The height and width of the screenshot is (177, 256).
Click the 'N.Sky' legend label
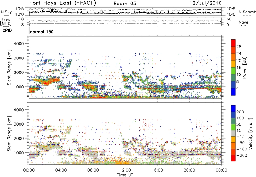(x=6, y=12)
